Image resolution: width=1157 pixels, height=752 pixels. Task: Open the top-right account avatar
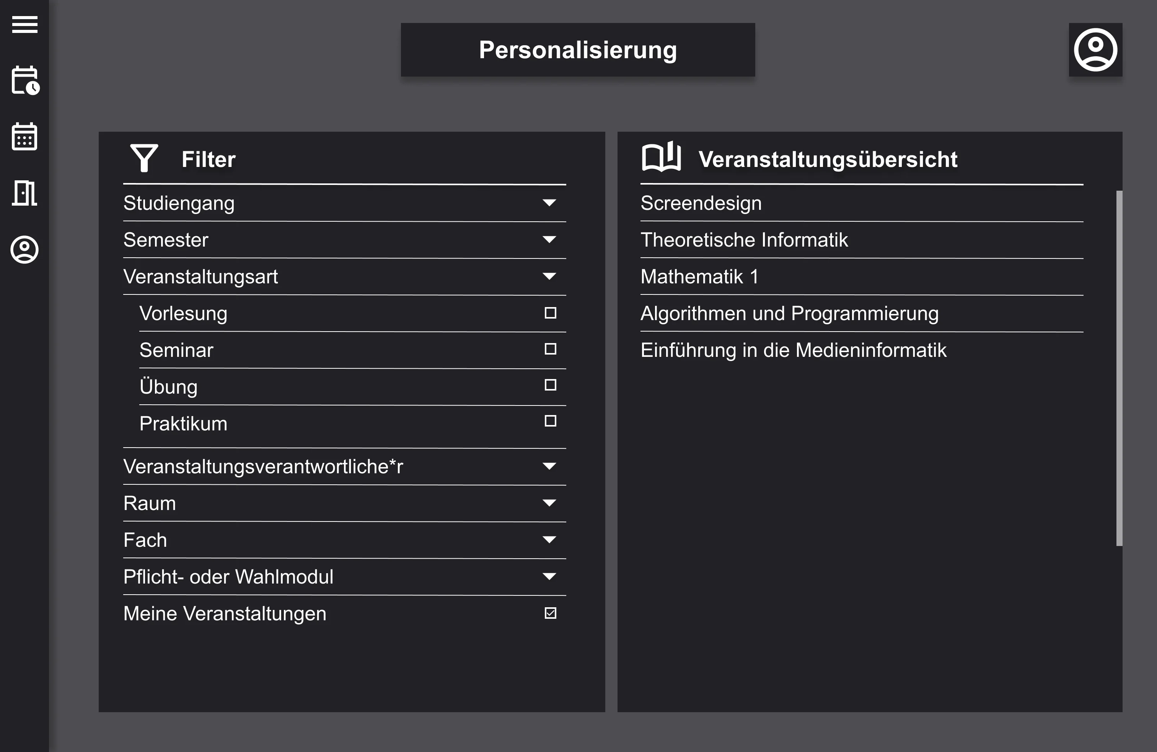[1095, 50]
